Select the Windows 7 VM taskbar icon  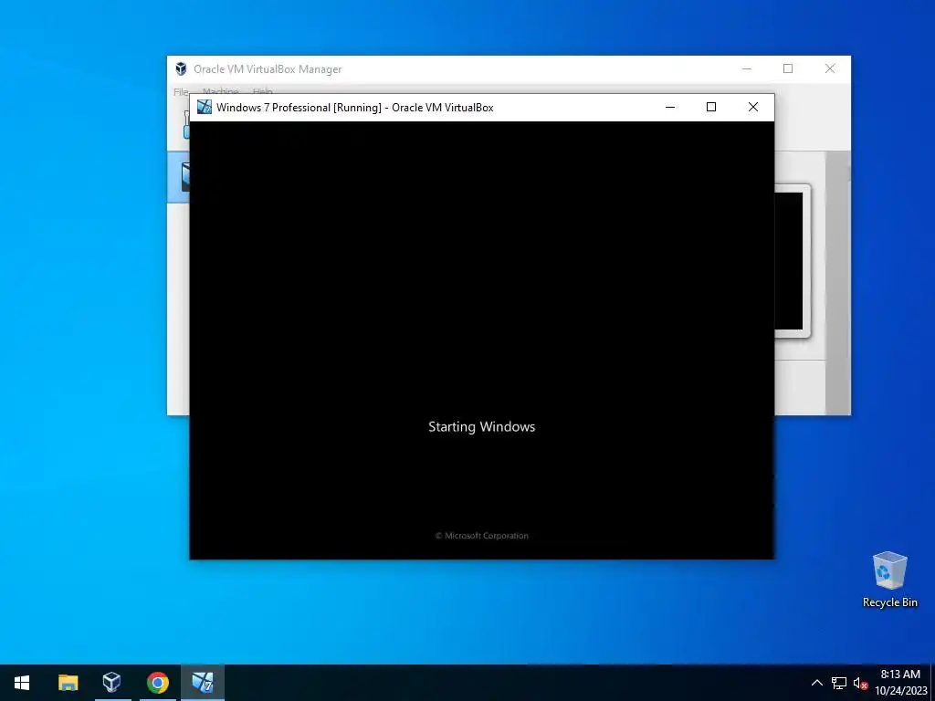pyautogui.click(x=203, y=682)
